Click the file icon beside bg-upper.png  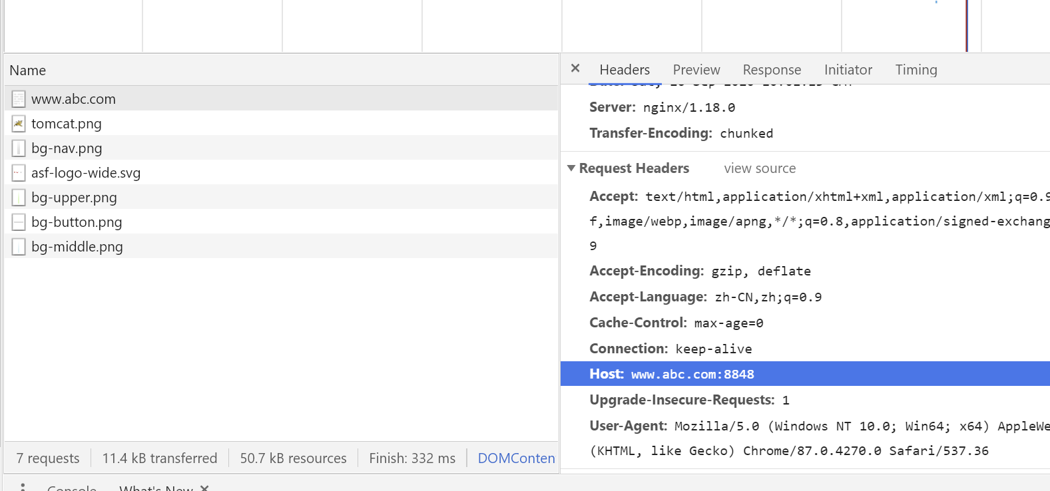19,198
